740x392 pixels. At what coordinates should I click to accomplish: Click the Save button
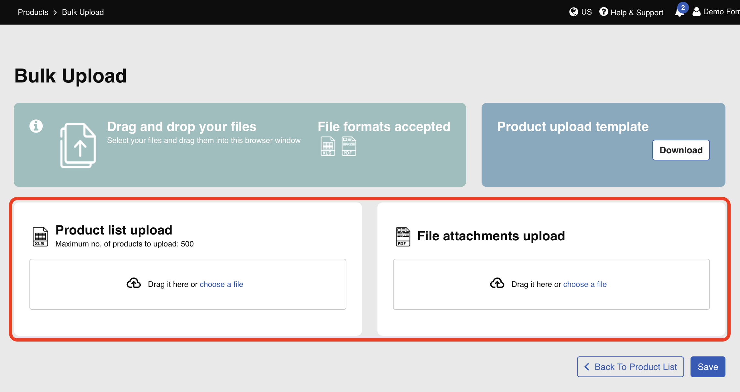coord(708,367)
